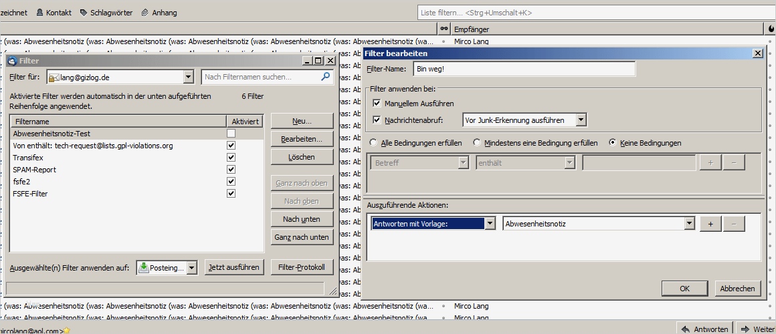
Task: Click Abbrechen in Filter bearbeiten
Action: click(737, 289)
